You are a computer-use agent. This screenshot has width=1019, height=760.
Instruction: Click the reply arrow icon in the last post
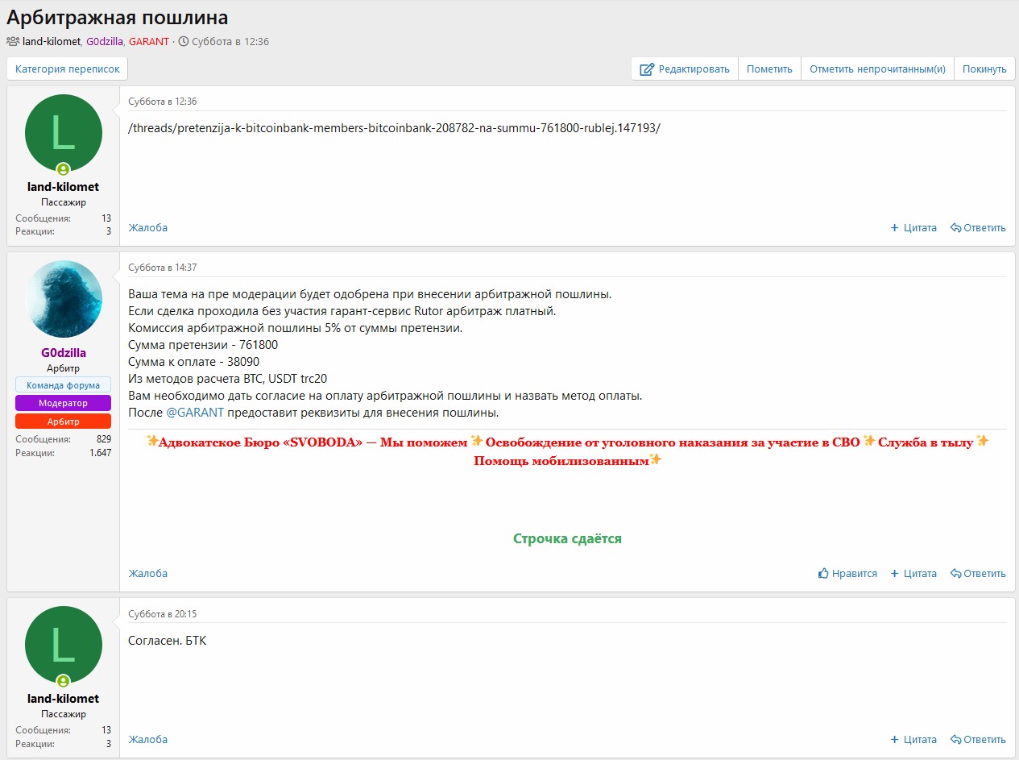[x=955, y=740]
